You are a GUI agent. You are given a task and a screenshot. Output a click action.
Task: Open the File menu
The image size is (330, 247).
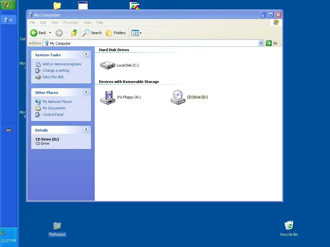tap(33, 23)
